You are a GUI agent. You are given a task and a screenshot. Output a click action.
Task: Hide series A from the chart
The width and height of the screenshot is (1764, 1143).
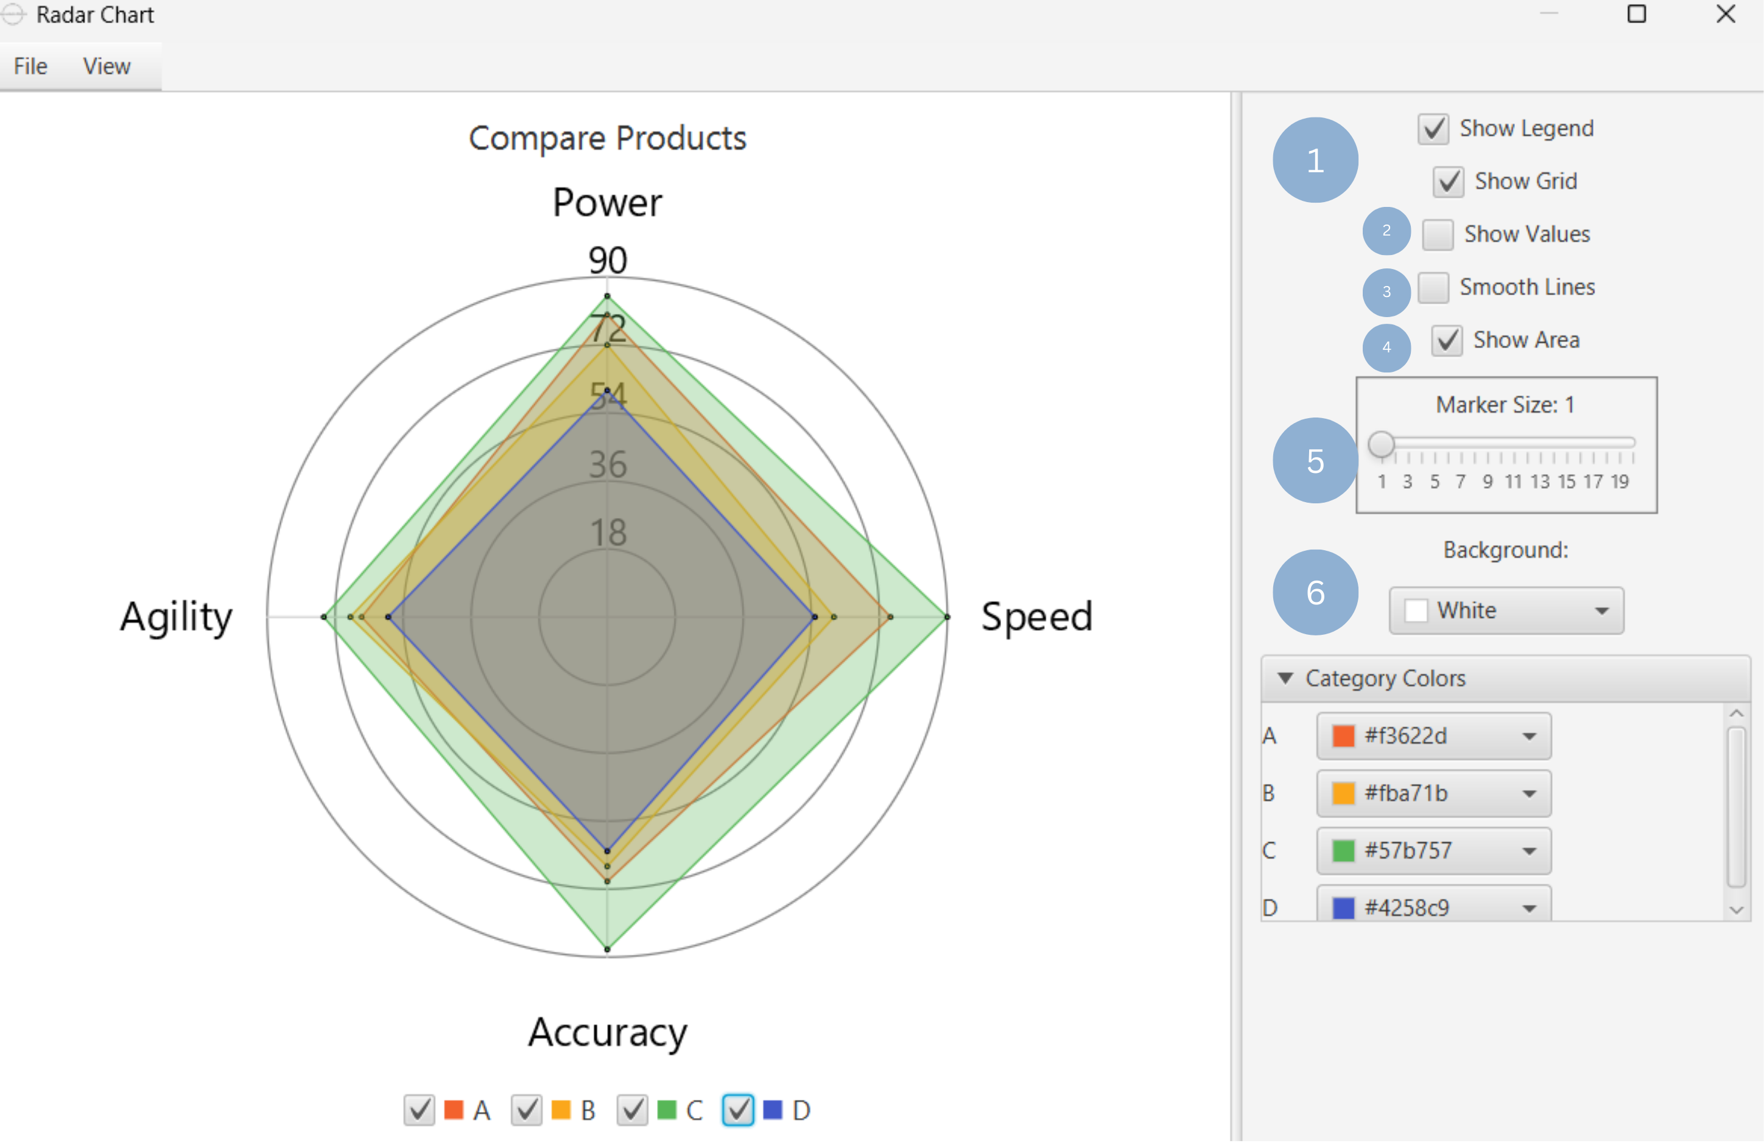pos(419,1110)
